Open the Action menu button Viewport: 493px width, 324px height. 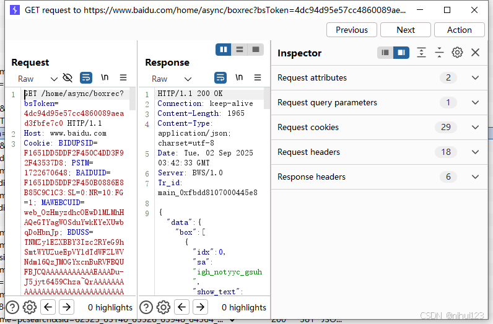point(460,30)
